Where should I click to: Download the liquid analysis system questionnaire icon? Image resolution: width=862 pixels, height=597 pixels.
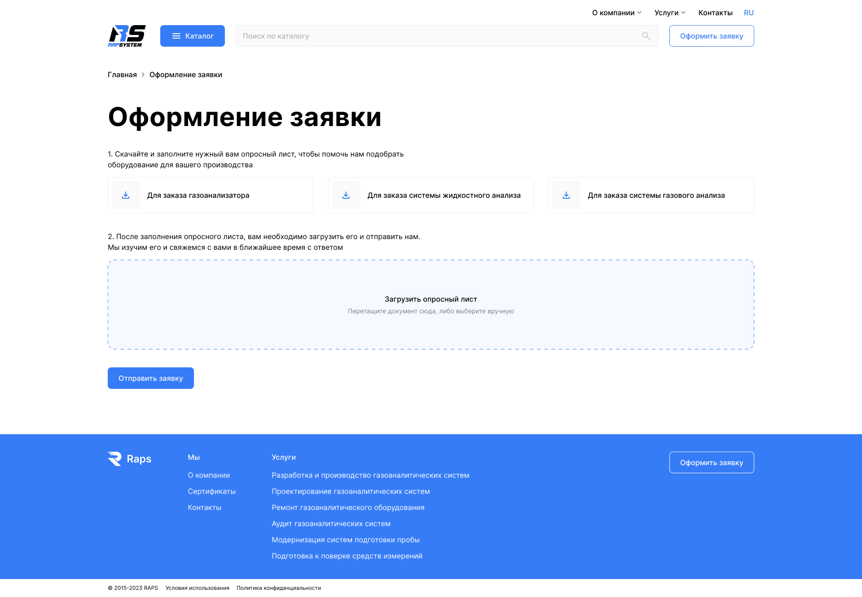coord(346,195)
